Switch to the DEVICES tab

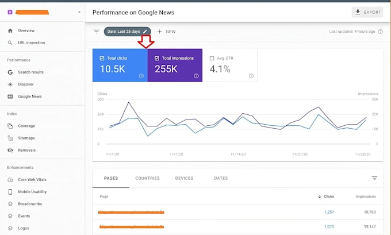184,179
